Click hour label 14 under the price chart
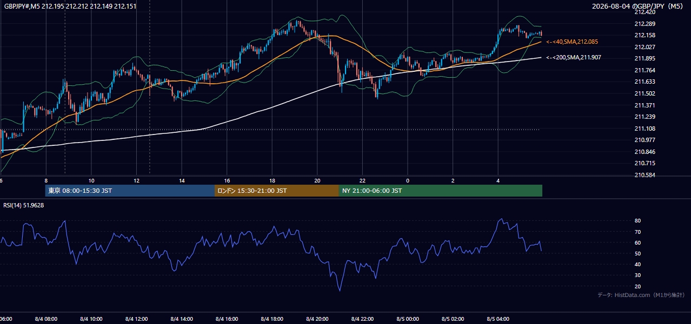Viewport: 691px width, 324px height. [182, 180]
